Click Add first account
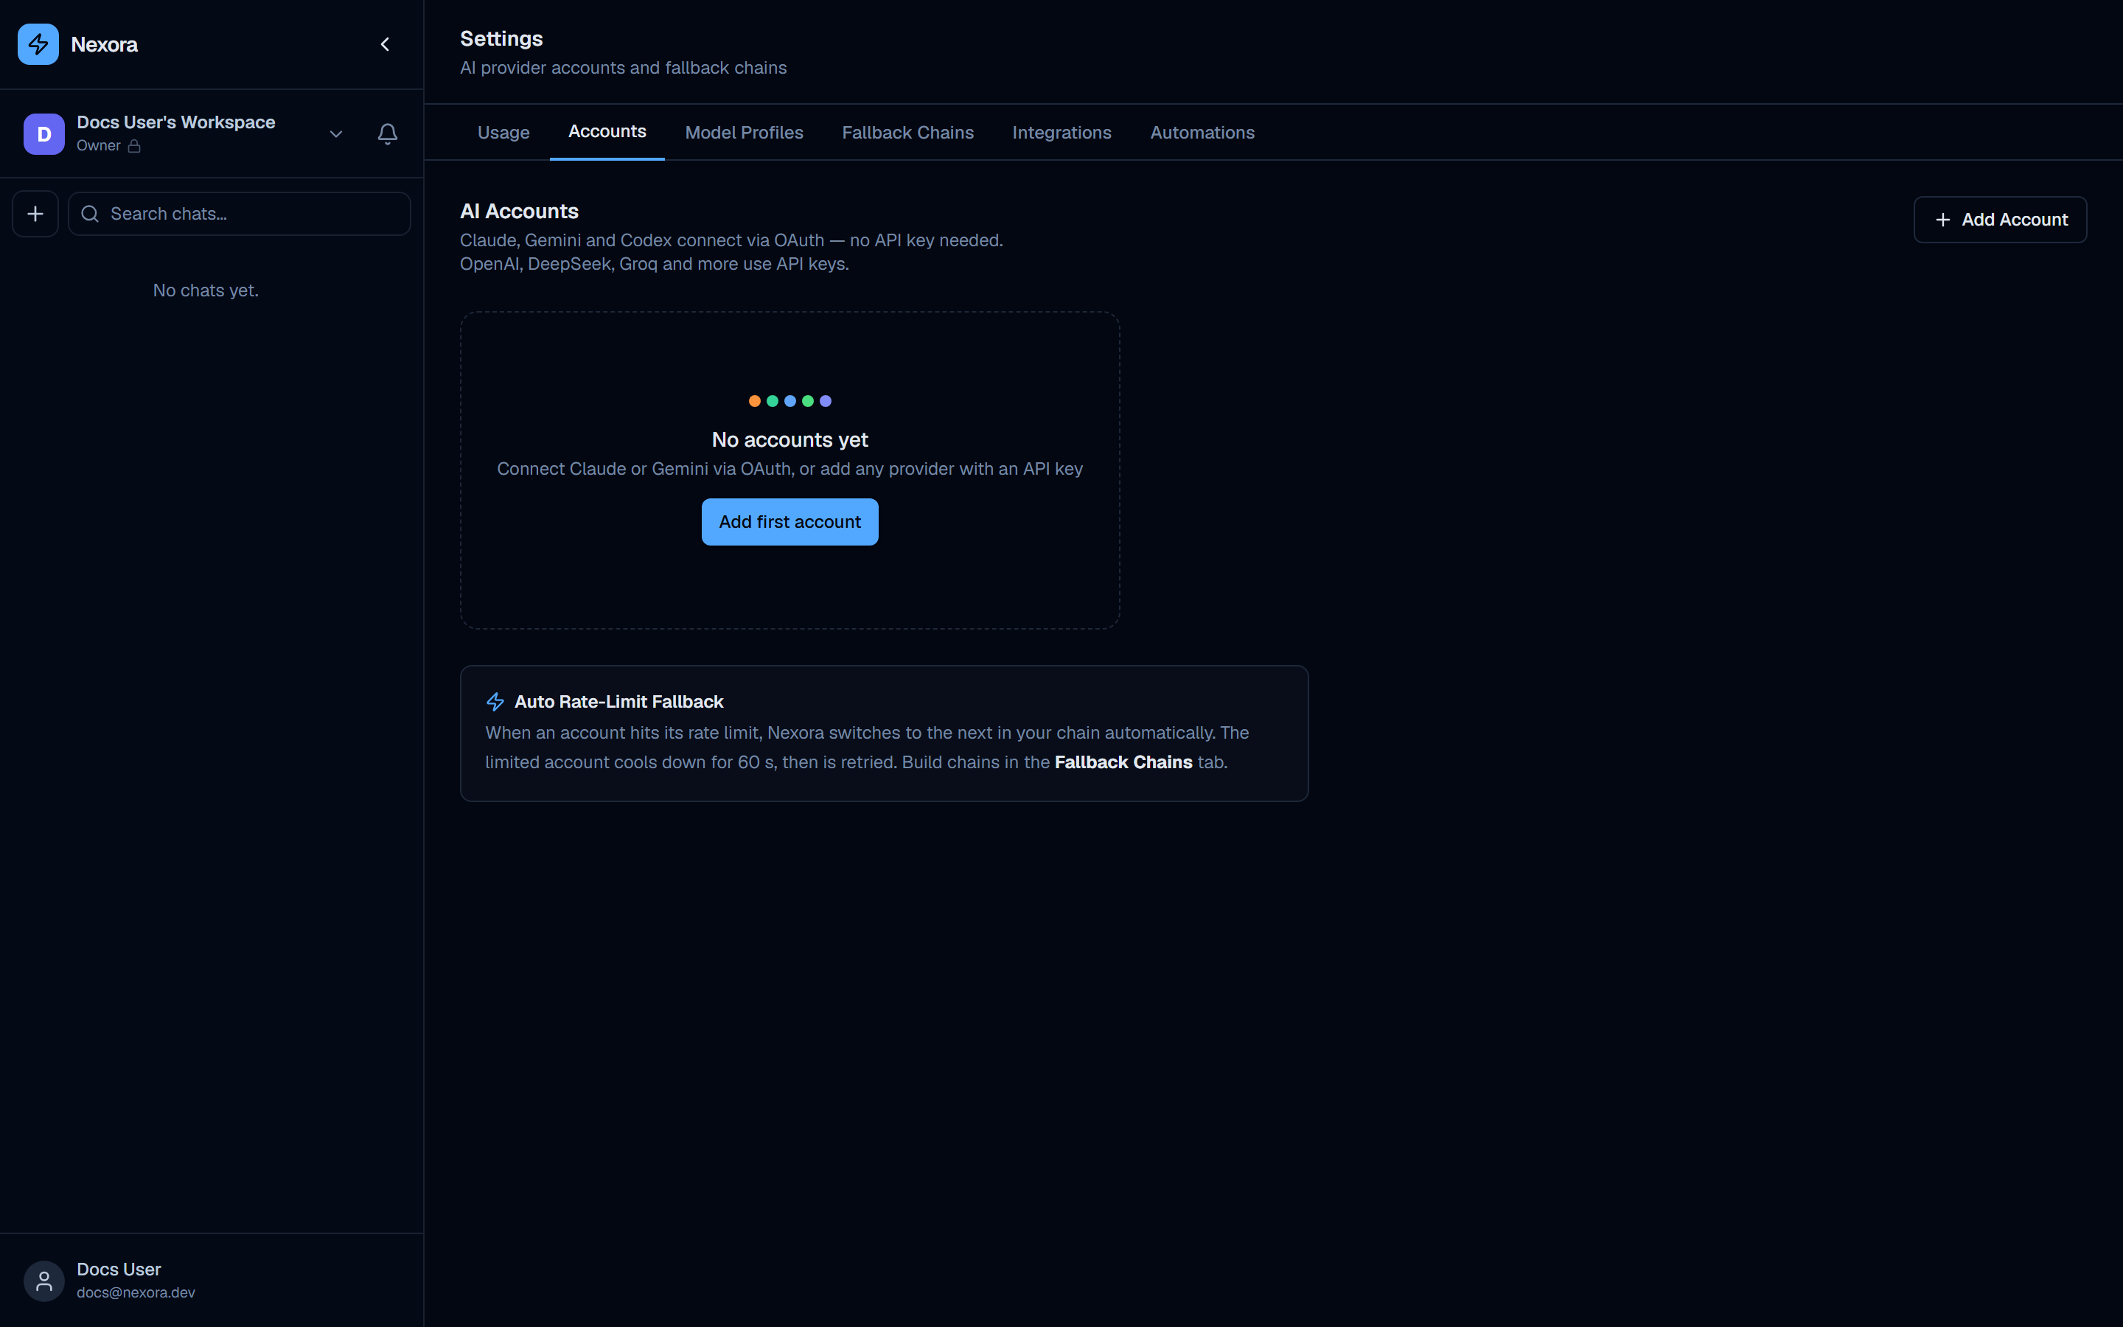Screen dimensions: 2123x1327 click(x=789, y=521)
